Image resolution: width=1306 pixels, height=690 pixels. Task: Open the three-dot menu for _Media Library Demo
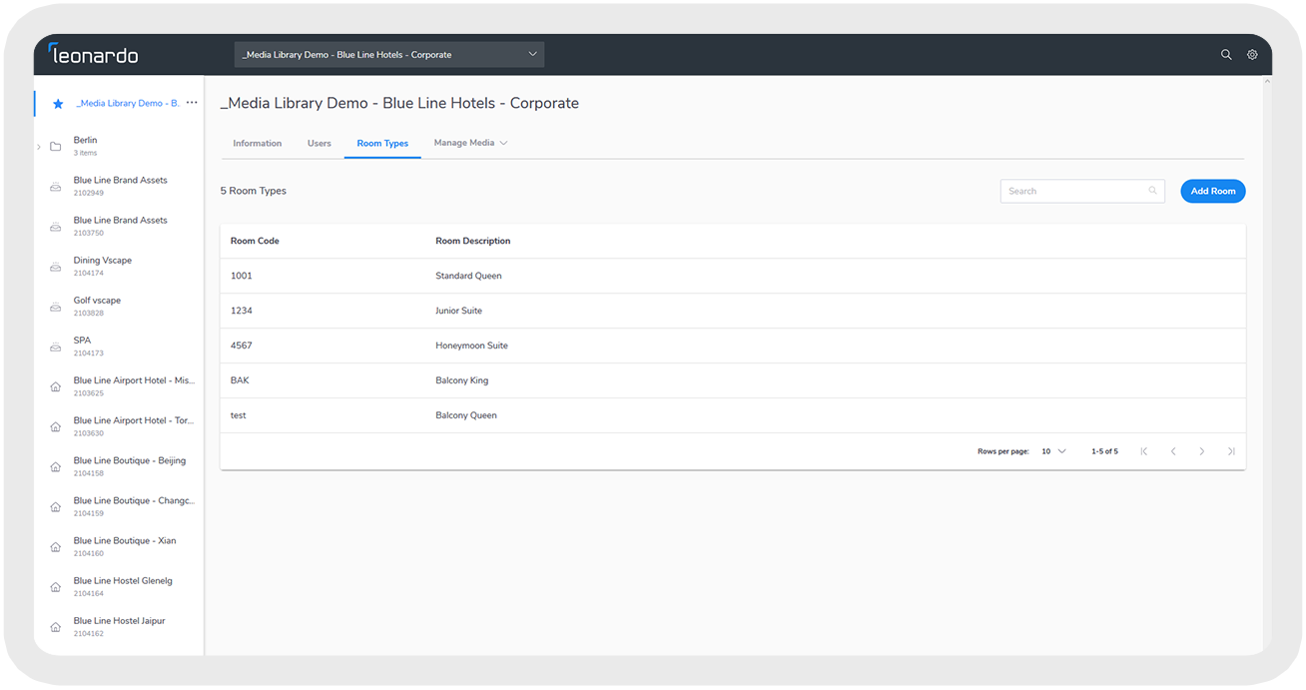coord(192,103)
